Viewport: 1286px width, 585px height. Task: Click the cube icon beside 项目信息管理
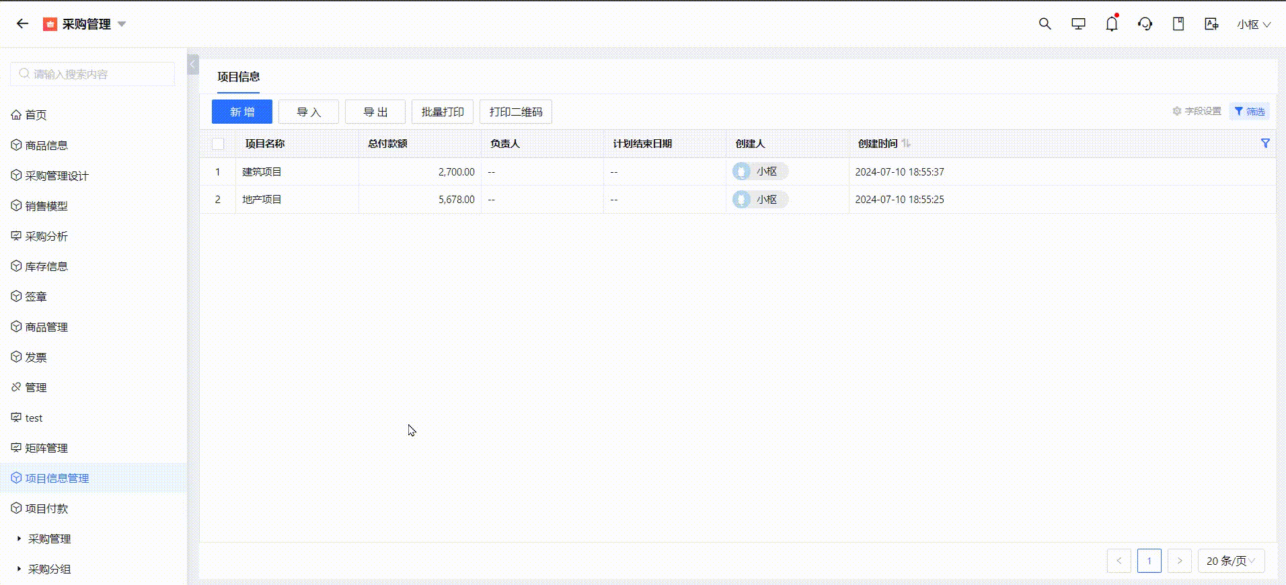click(x=16, y=477)
